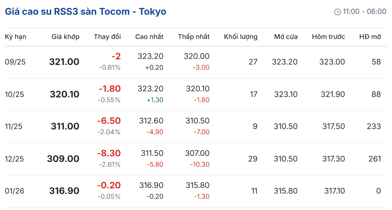Select the Kỳ hạn column header

(x=16, y=37)
